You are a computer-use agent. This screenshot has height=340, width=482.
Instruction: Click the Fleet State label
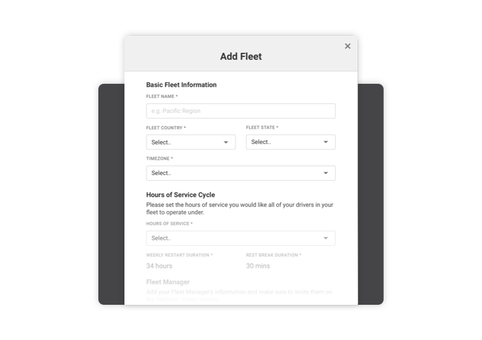coord(262,127)
